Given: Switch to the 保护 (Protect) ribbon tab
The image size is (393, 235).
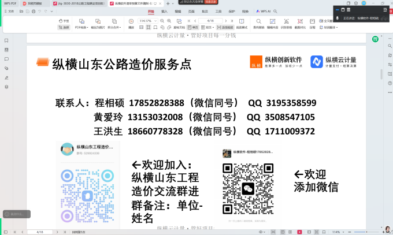Looking at the screenshot, I should point(232,12).
